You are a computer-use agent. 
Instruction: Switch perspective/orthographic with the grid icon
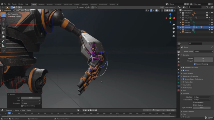click(174, 36)
